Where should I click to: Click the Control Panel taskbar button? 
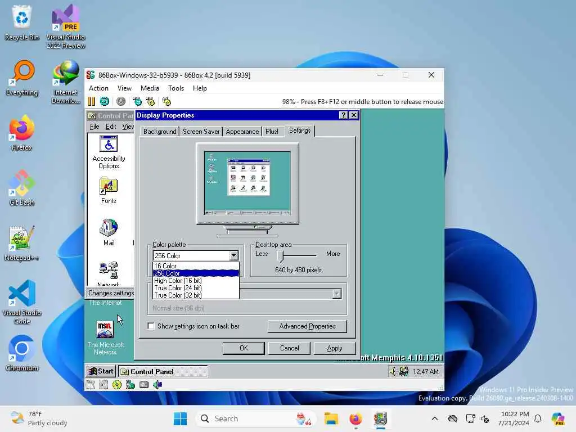coord(163,371)
